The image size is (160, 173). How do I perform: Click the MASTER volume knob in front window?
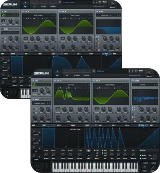[x=149, y=73]
